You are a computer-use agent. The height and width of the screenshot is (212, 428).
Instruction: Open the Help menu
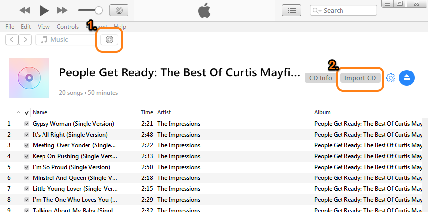coord(120,27)
